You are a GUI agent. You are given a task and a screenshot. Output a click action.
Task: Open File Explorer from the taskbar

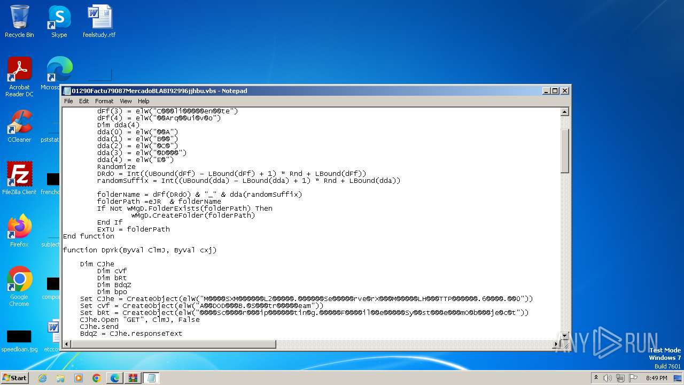click(60, 378)
